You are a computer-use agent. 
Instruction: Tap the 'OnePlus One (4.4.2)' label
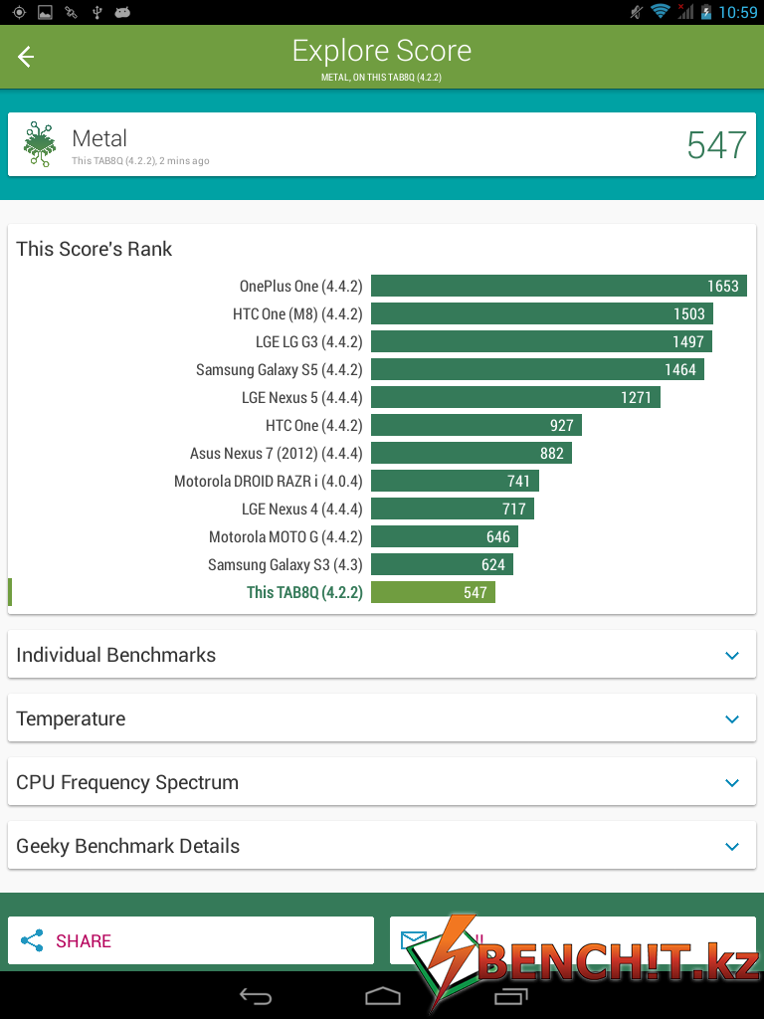pos(300,287)
